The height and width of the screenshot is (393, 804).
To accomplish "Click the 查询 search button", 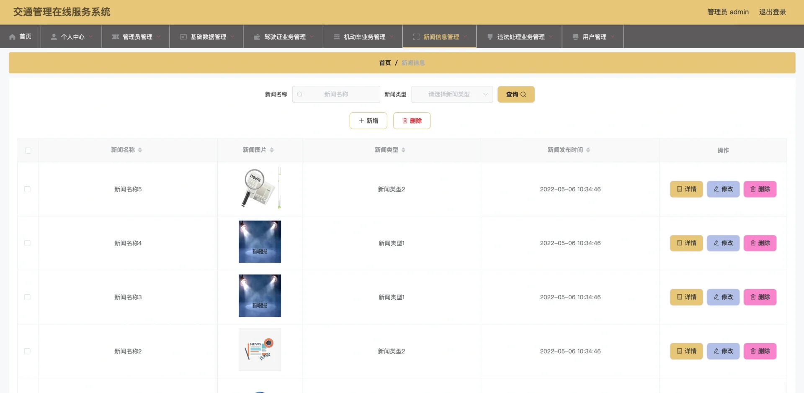I will 515,95.
